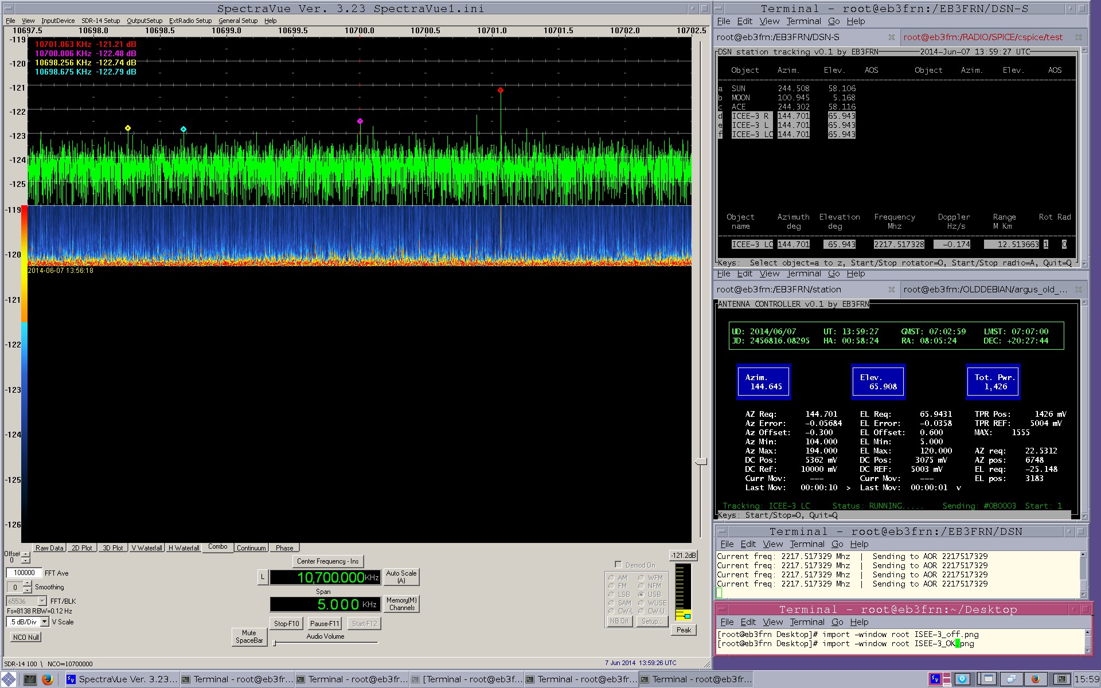Close the argus_old terminal tab
This screenshot has height=688, width=1101.
[x=1078, y=290]
